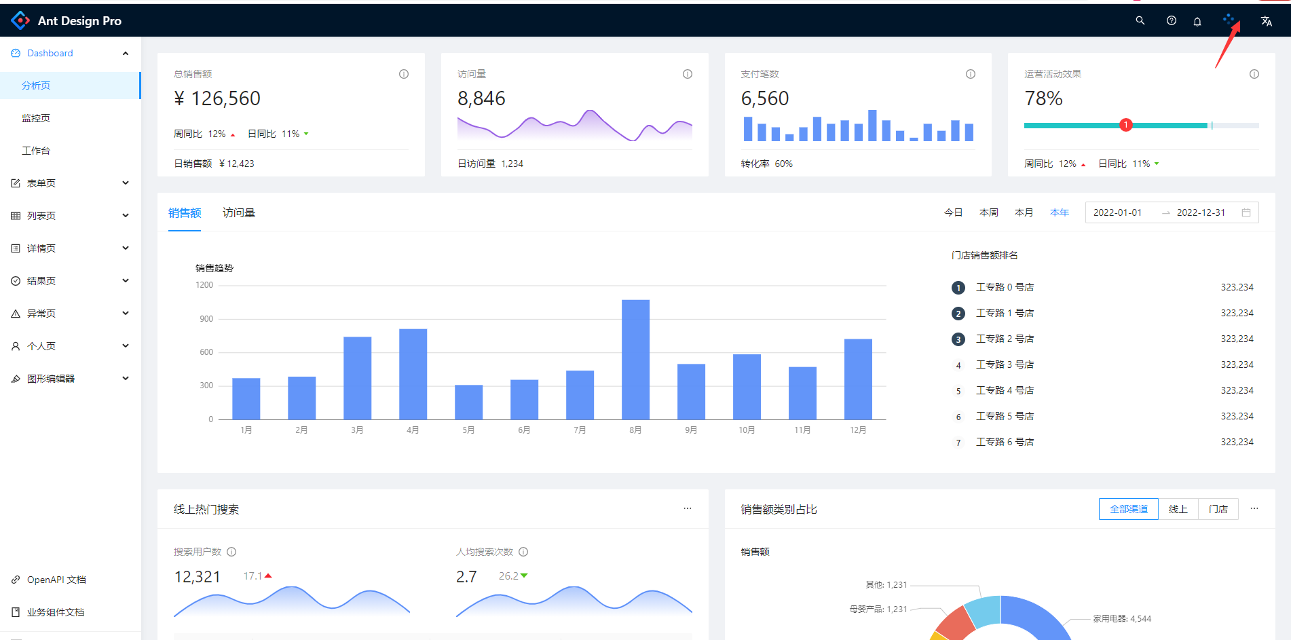Filter by 今日
1291x640 pixels.
click(953, 212)
